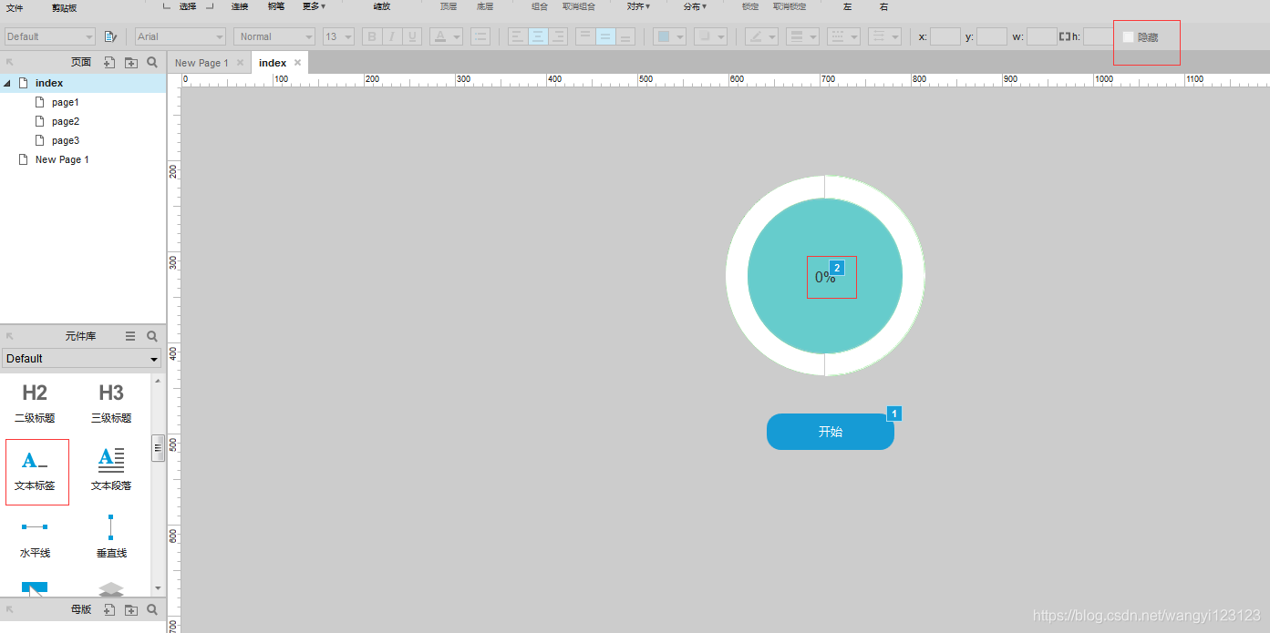Screen dimensions: 1270x633
Task: Select the 水平线 horizontal line widget
Action: (35, 537)
